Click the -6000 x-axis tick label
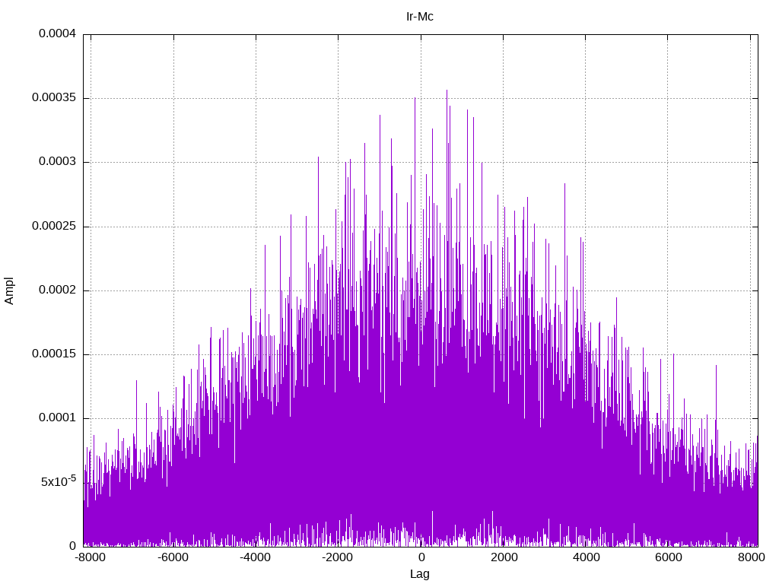This screenshot has width=779, height=584. click(173, 557)
